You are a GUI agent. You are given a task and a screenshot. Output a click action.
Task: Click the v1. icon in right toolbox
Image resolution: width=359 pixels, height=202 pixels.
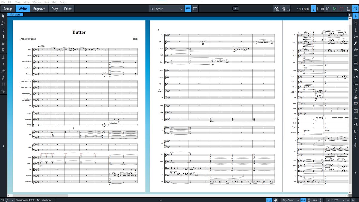[x=355, y=124]
